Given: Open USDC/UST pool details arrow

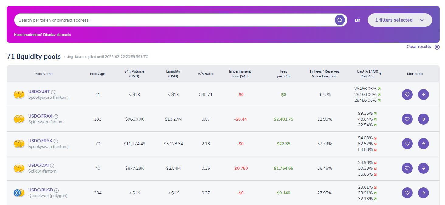Looking at the screenshot, I should (423, 94).
